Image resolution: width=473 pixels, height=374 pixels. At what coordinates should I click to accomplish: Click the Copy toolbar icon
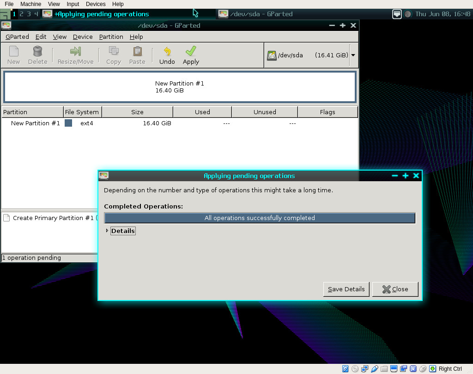[113, 51]
